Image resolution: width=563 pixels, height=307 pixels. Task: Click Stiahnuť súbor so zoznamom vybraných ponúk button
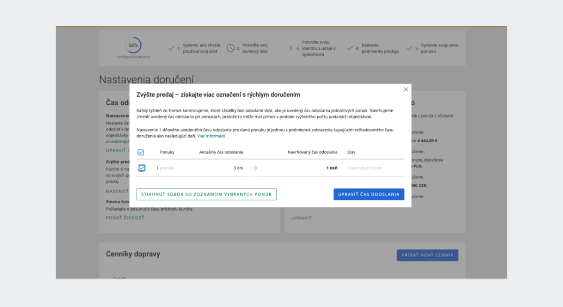click(206, 194)
